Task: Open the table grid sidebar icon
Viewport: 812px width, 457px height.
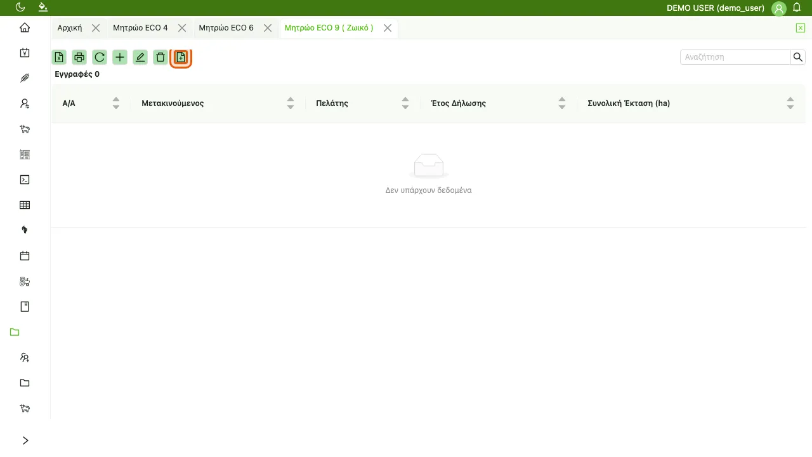Action: tap(25, 205)
